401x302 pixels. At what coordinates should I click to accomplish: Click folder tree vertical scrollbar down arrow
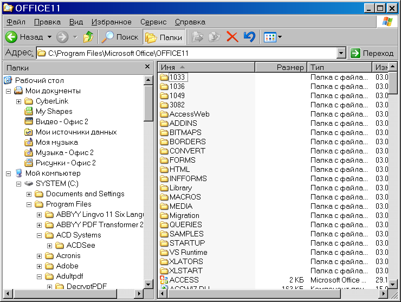[x=148, y=284]
